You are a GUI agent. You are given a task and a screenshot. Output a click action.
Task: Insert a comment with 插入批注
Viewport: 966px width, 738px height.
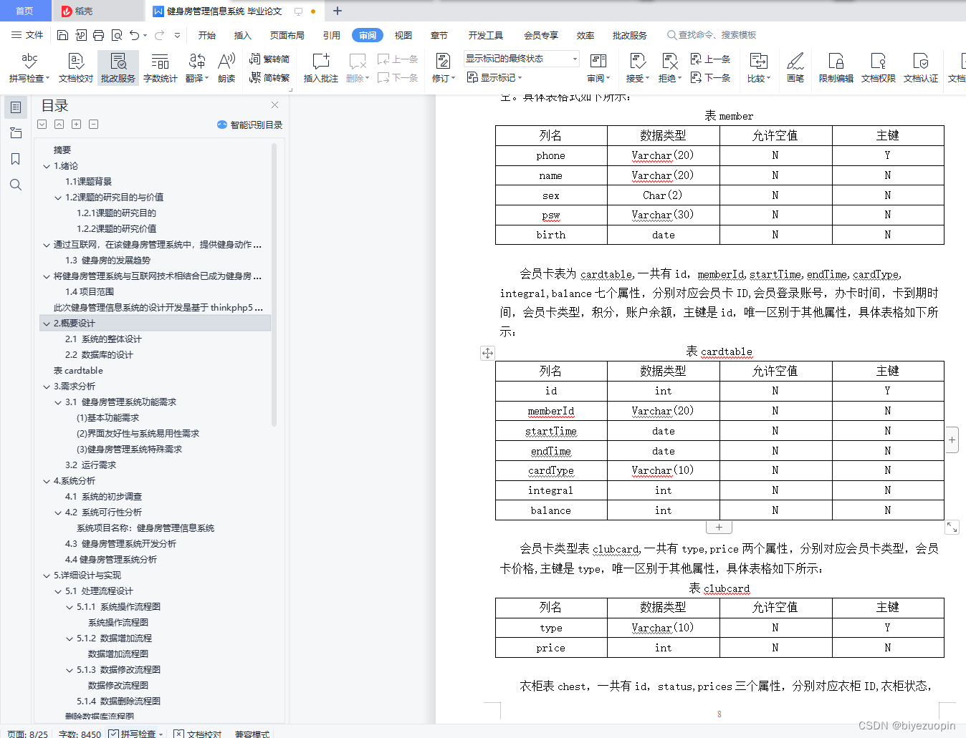coord(320,68)
